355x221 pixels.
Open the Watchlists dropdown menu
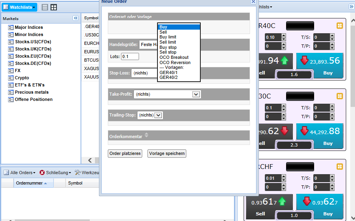pos(20,7)
